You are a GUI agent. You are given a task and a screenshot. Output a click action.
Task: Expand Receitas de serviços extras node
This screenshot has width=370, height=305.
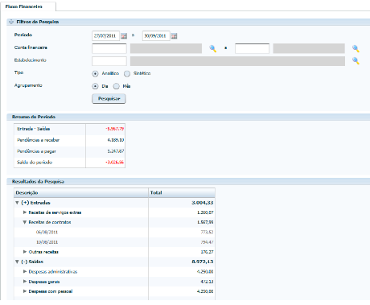point(25,212)
